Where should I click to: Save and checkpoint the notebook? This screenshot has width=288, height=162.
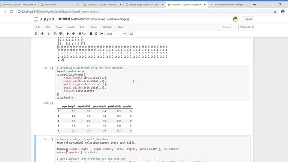pyautogui.click(x=36, y=34)
